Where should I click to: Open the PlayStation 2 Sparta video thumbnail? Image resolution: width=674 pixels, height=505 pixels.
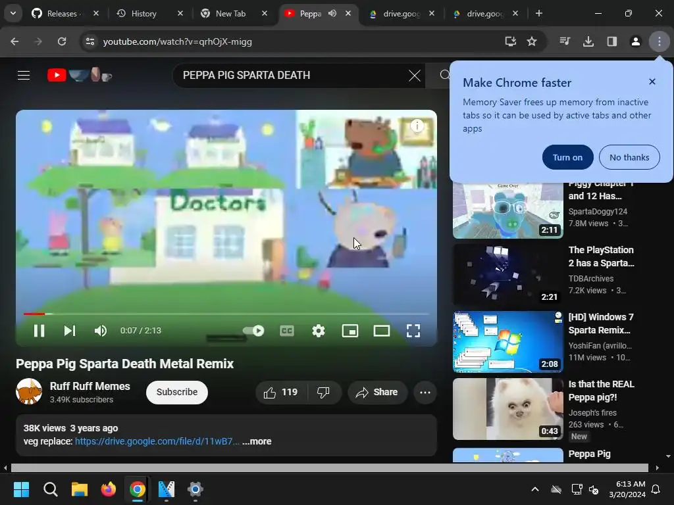click(x=508, y=275)
